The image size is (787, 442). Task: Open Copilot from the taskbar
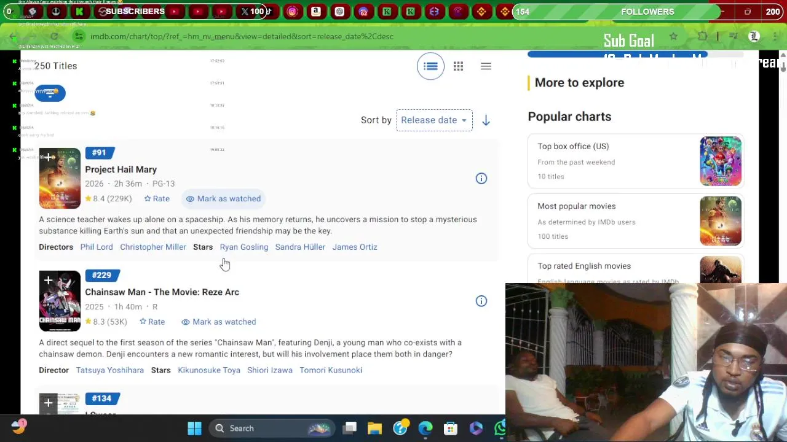tap(476, 428)
